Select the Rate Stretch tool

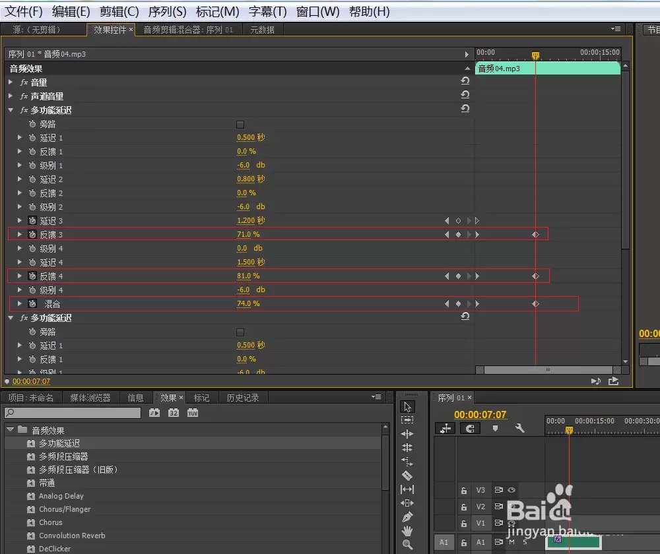pyautogui.click(x=407, y=462)
